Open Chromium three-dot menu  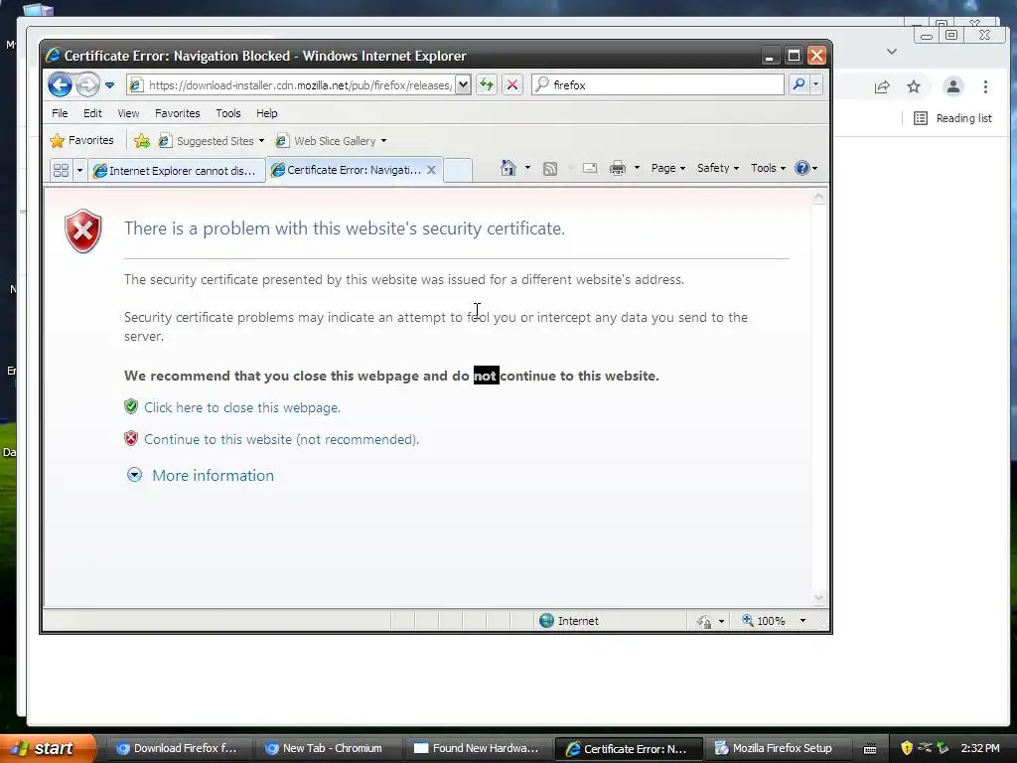pyautogui.click(x=985, y=86)
